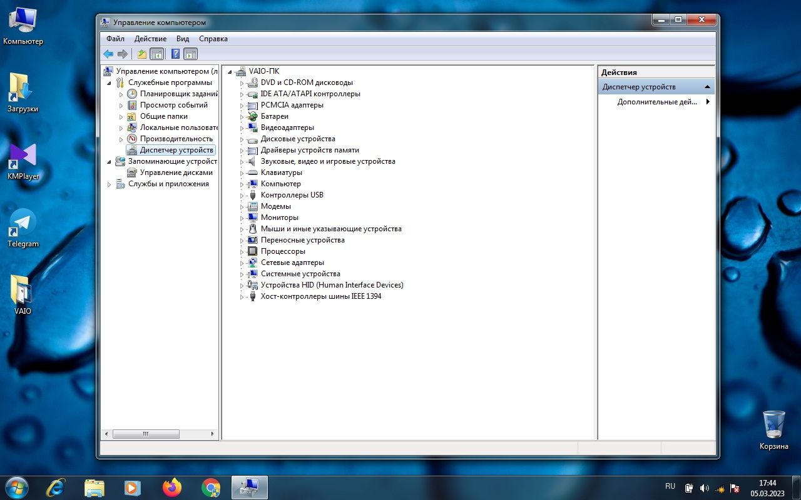Click the Forward arrow in the toolbar

(x=123, y=54)
